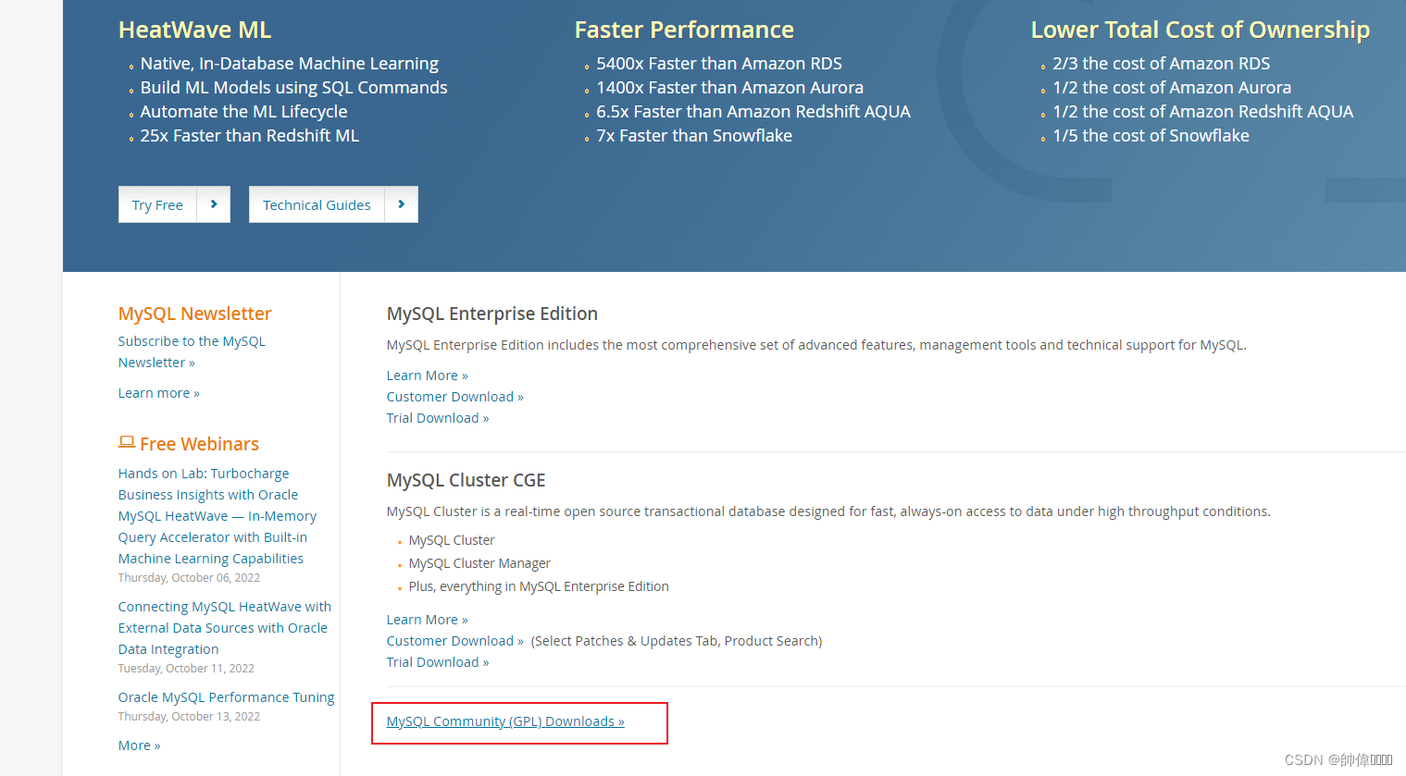Click the monitor icon next to Free Webinars
Viewport: 1406px width, 776px height.
pos(126,441)
